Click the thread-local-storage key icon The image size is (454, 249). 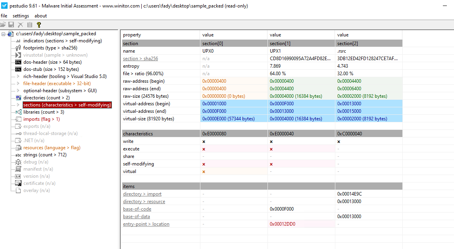point(18,133)
